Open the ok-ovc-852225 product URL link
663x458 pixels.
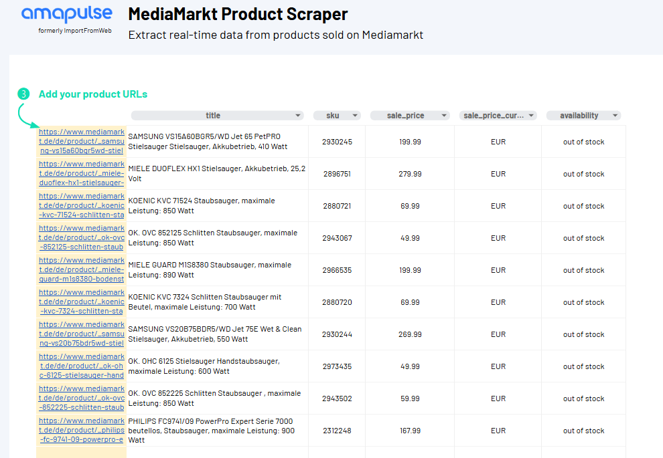click(82, 398)
